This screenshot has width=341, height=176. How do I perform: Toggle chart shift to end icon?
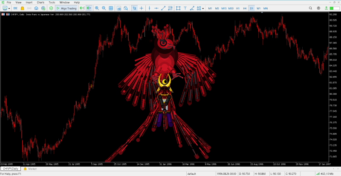(x=82, y=8)
